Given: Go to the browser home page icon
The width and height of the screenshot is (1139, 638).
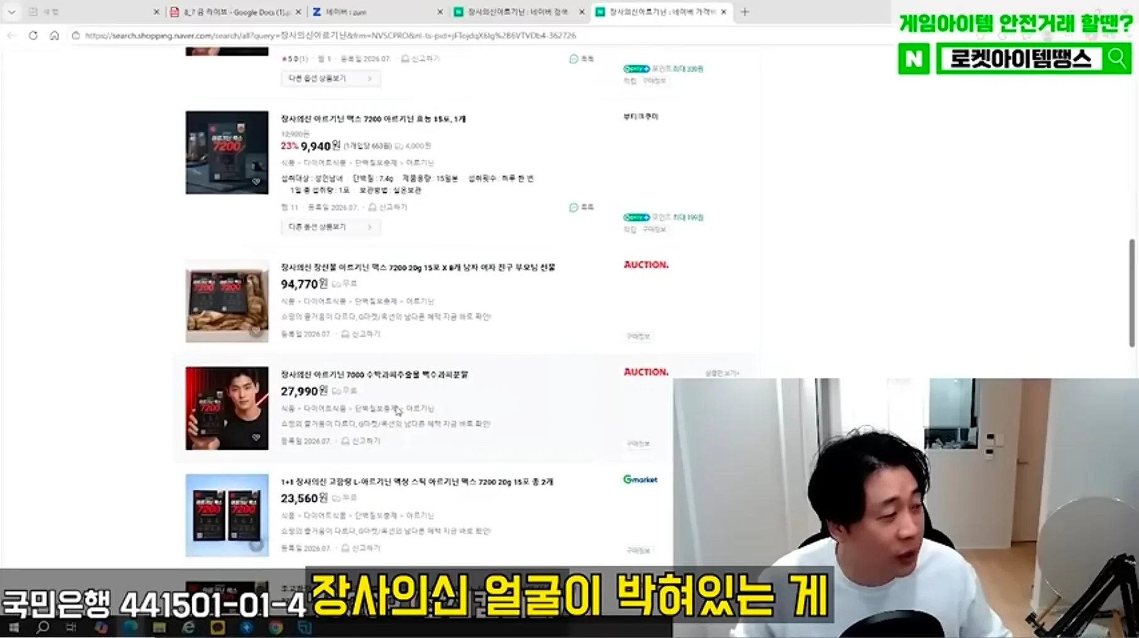Looking at the screenshot, I should point(55,36).
